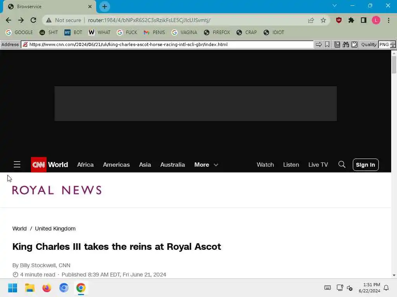The image size is (397, 297).
Task: Open Americas section in CNN nav
Action: (x=116, y=165)
